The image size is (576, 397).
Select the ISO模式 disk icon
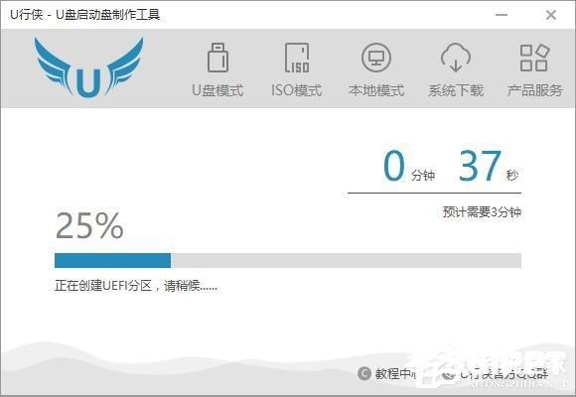click(x=297, y=58)
